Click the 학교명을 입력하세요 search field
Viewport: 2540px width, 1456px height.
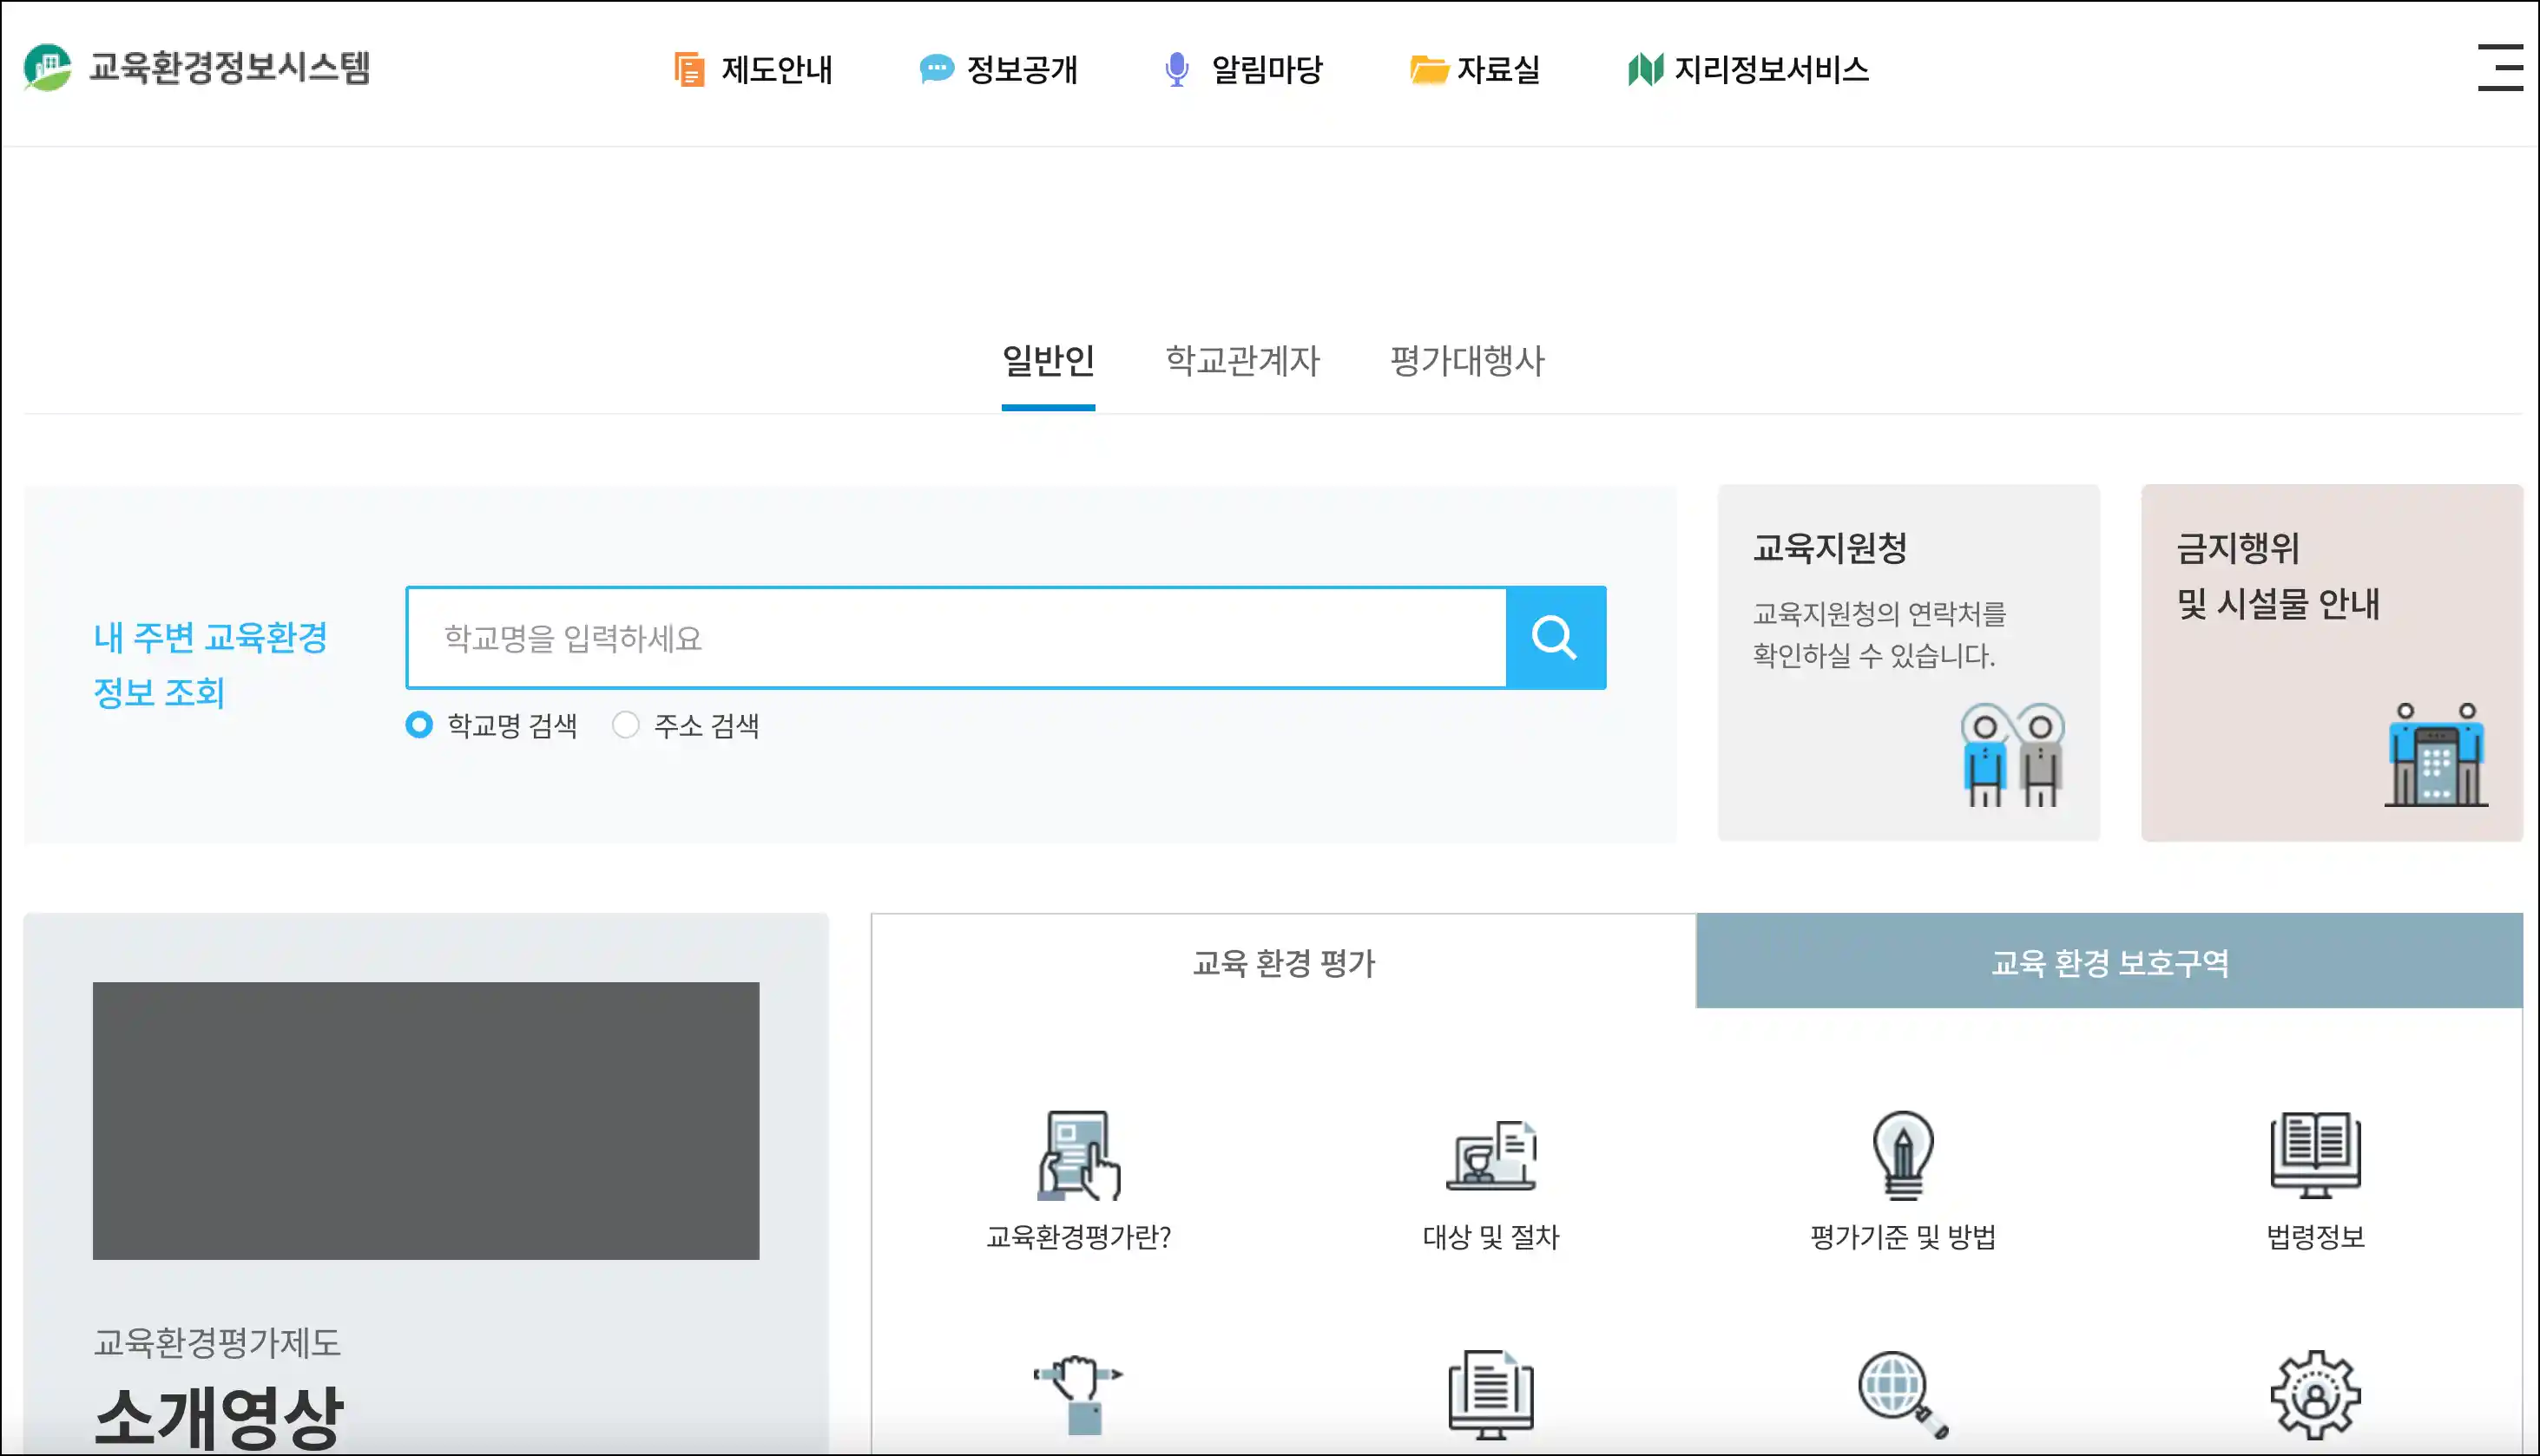pos(957,638)
